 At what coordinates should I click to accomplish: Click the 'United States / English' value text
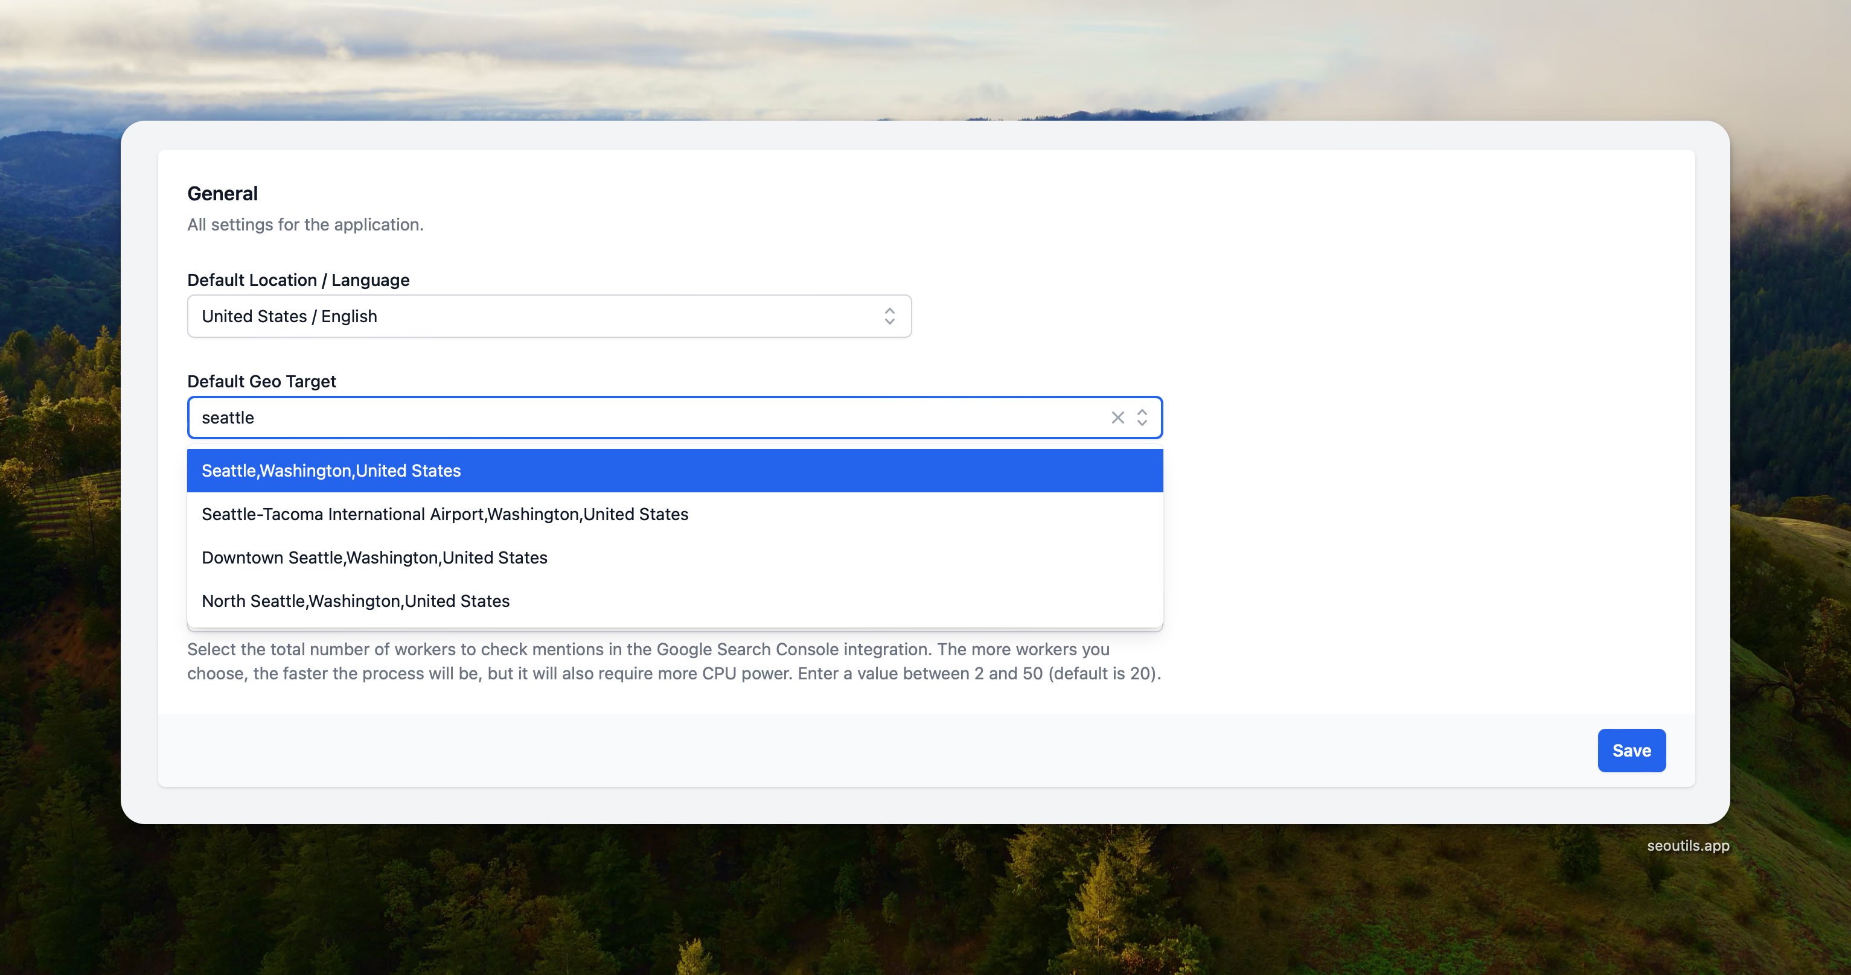tap(289, 317)
